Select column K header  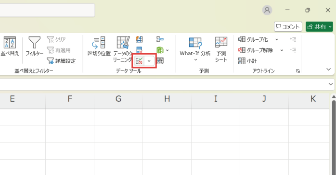[309, 99]
